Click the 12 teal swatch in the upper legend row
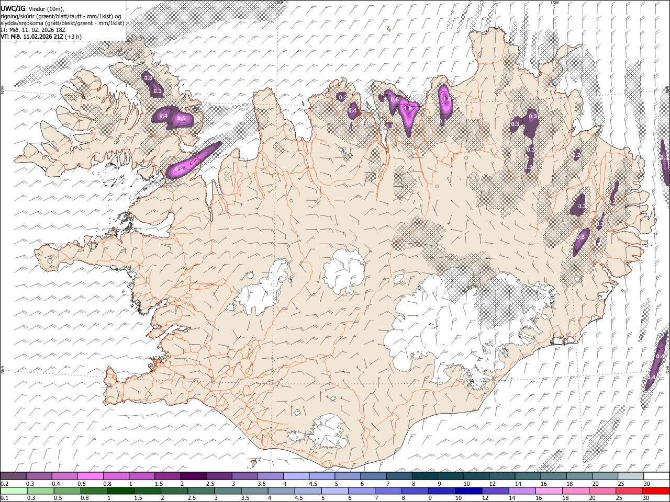Image resolution: width=670 pixels, height=502 pixels. coord(501,476)
